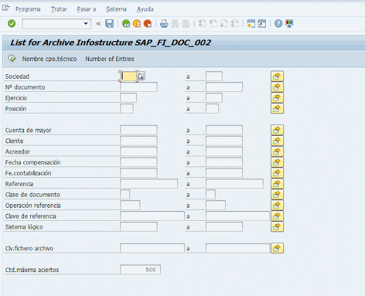Click the Find Next binoculars icon
The width and height of the screenshot is (365, 296).
point(186,23)
